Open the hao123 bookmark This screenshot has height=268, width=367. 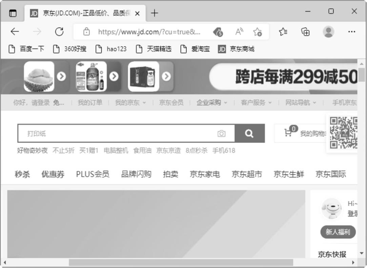(111, 49)
